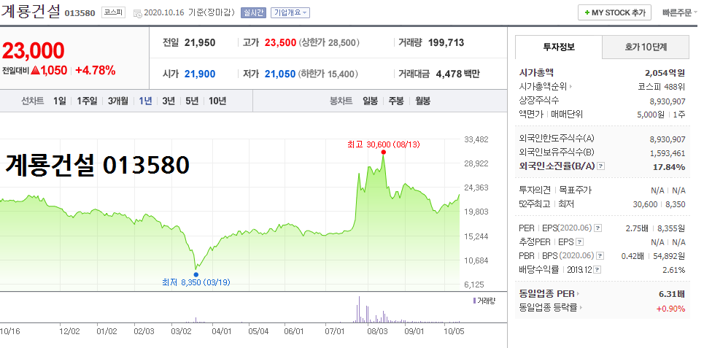Select the 3개월 line chart period
This screenshot has height=348, width=704.
(118, 101)
